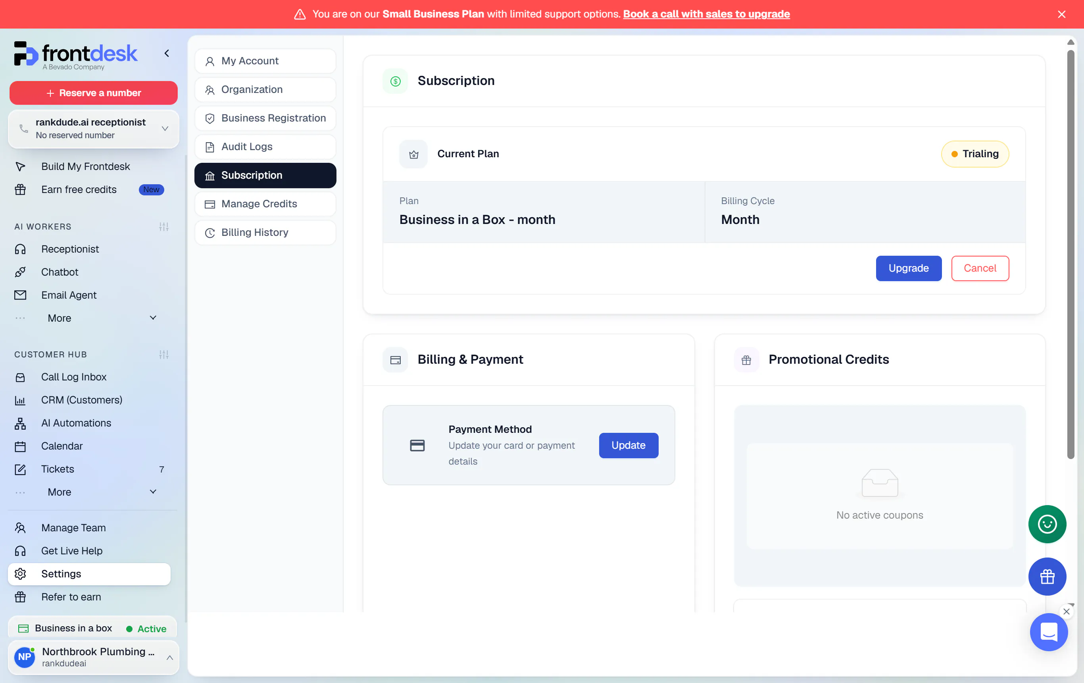Click the Customer Hub customize sliders icon

163,355
